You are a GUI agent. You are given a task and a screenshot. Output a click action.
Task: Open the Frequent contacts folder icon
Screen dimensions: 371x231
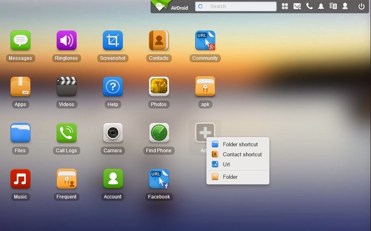[x=67, y=179]
